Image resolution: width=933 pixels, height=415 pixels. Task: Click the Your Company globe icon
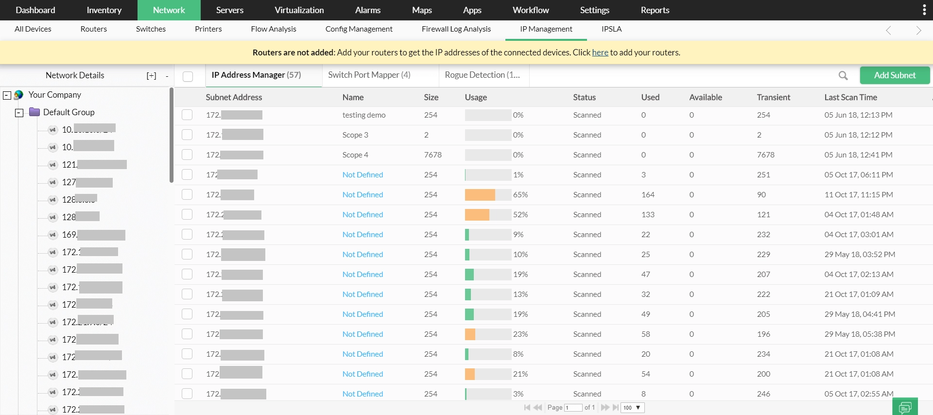(19, 95)
